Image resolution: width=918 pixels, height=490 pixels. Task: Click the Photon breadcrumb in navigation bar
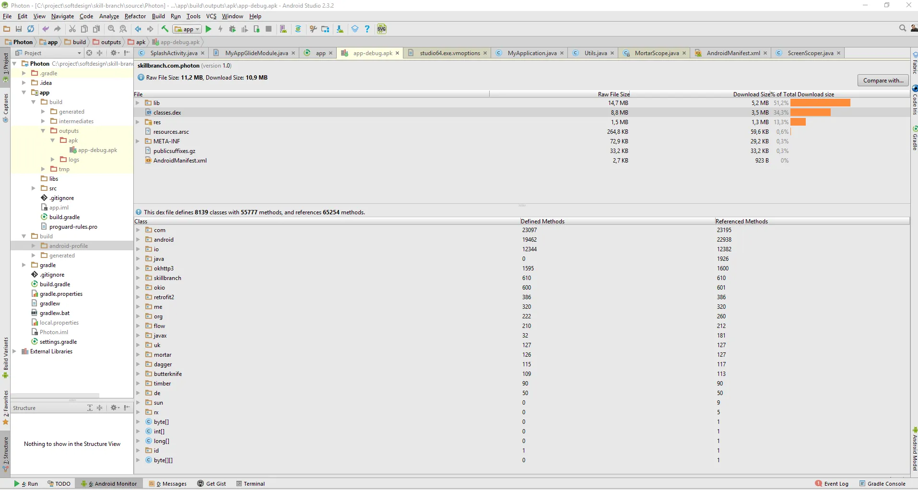pyautogui.click(x=19, y=42)
